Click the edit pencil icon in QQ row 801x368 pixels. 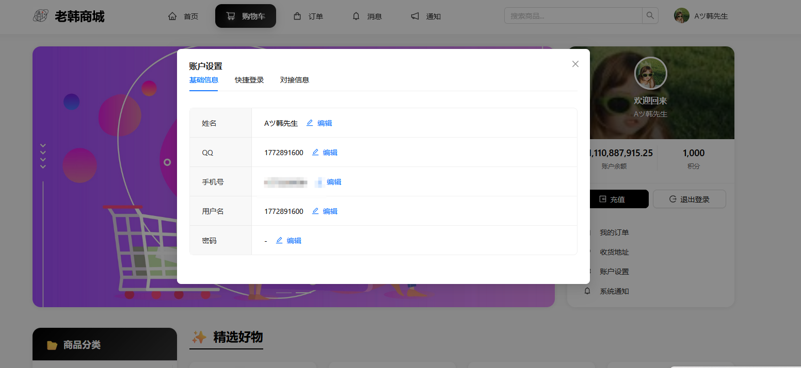[315, 153]
